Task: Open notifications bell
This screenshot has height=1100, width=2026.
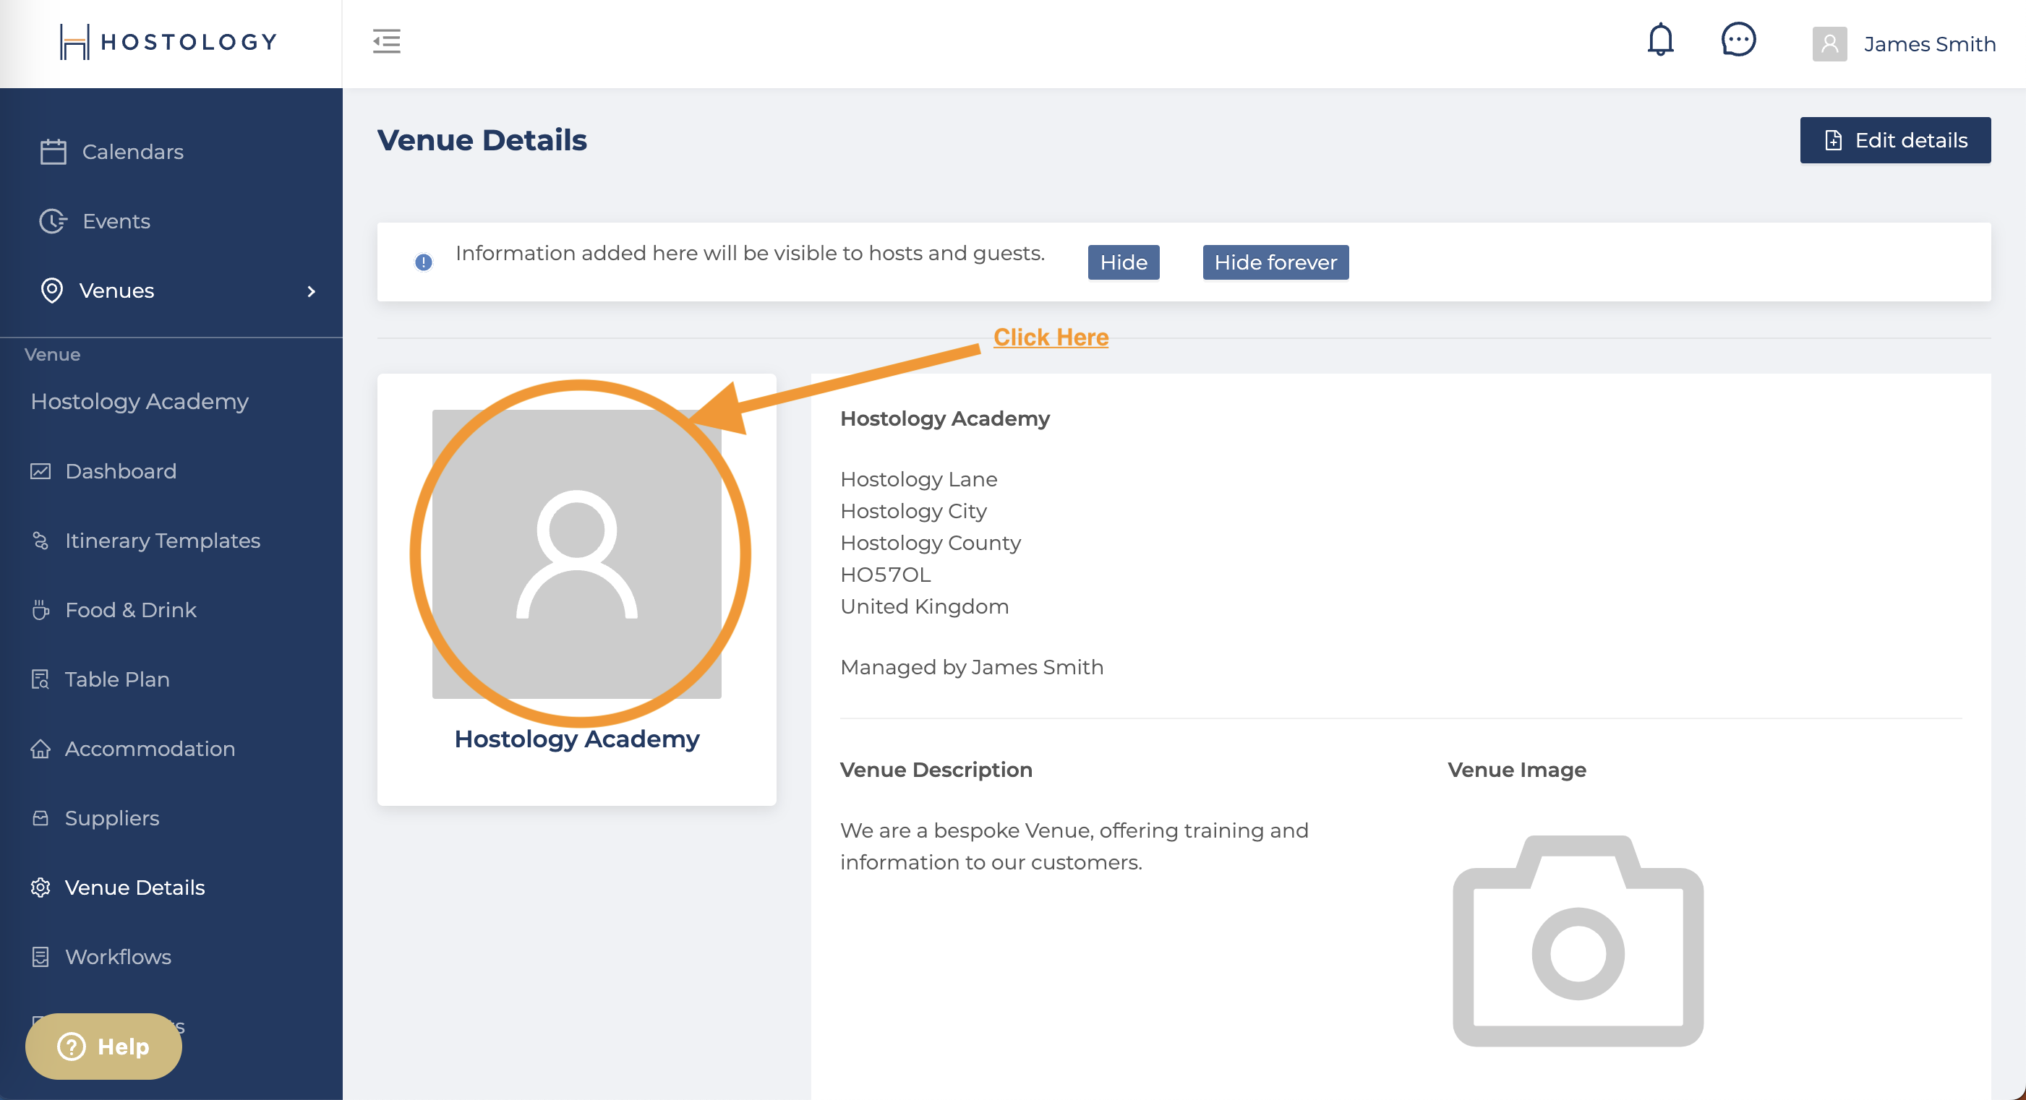Action: 1660,39
